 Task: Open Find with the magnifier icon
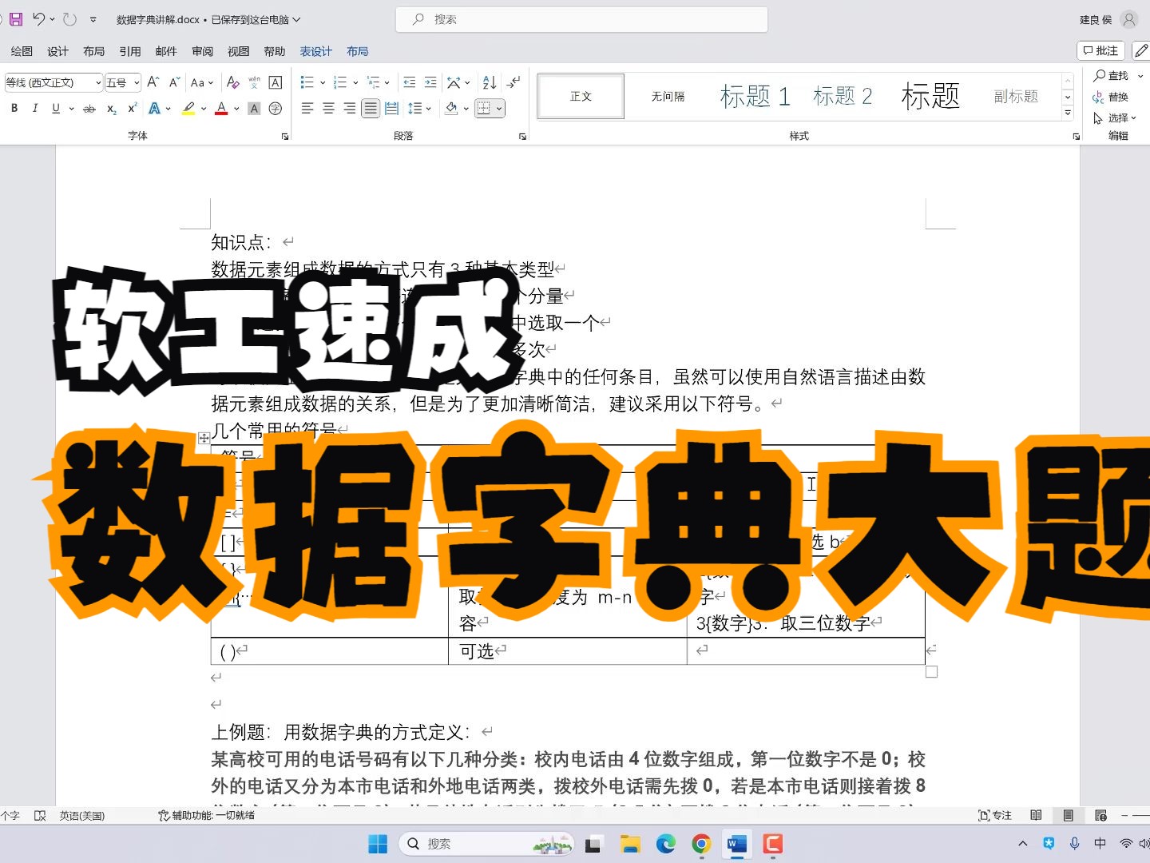(x=1112, y=75)
